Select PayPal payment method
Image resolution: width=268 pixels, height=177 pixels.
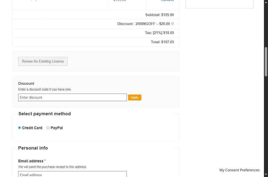pyautogui.click(x=48, y=128)
